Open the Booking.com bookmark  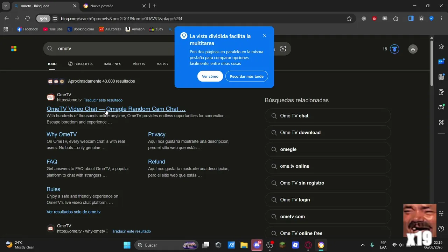(81, 29)
